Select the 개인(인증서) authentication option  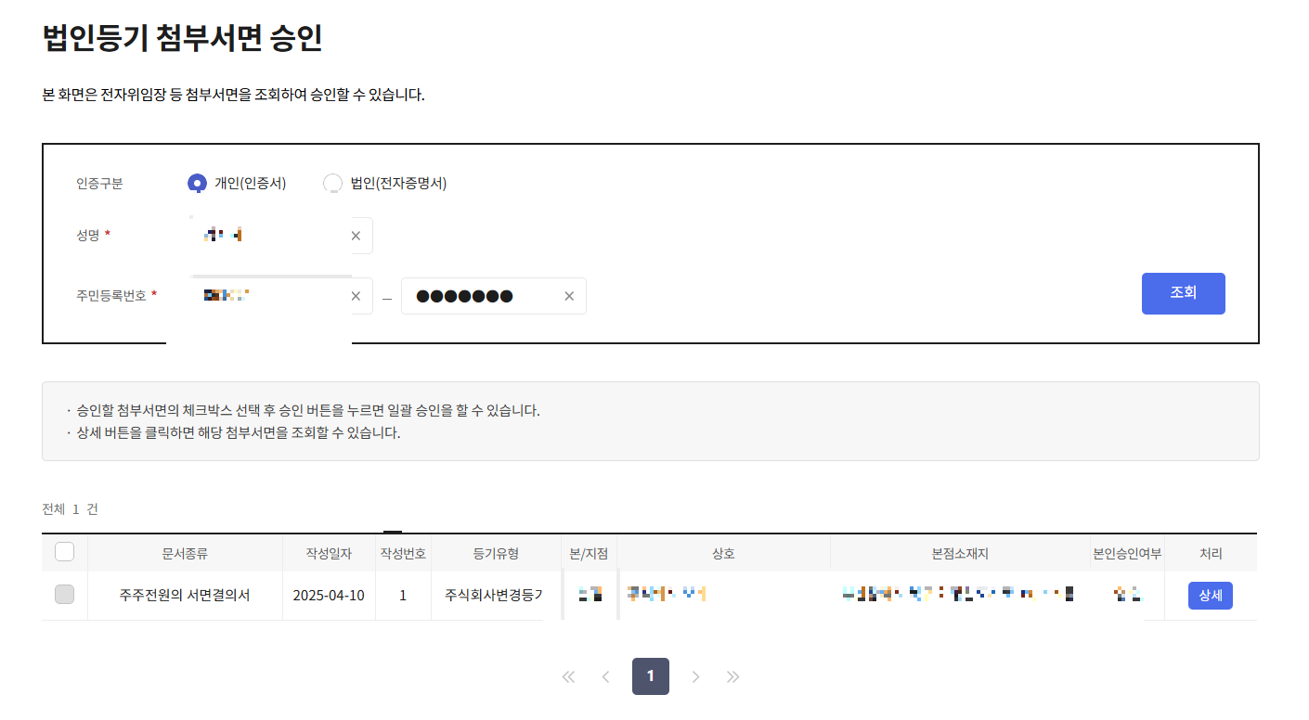coord(197,183)
